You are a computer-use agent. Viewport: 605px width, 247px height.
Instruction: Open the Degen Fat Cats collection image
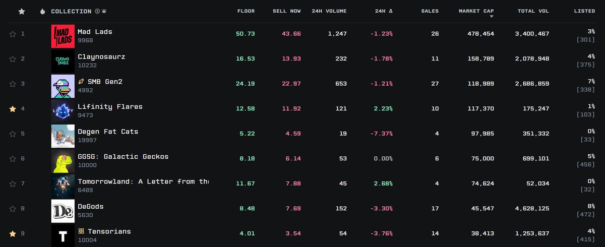63,136
